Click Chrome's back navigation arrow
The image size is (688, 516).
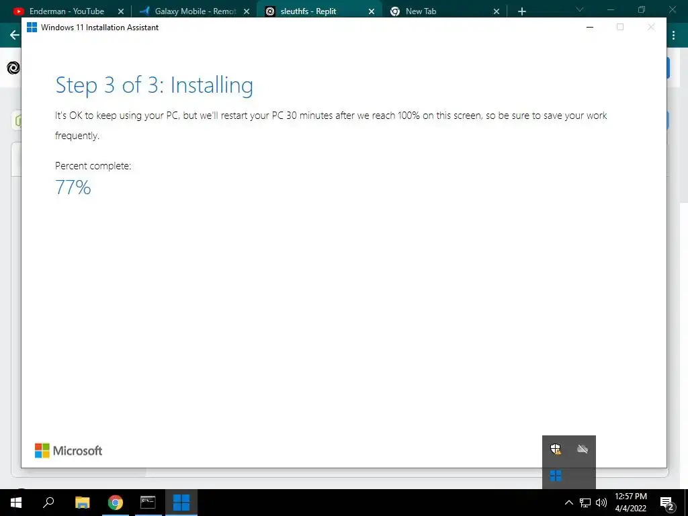pos(15,35)
